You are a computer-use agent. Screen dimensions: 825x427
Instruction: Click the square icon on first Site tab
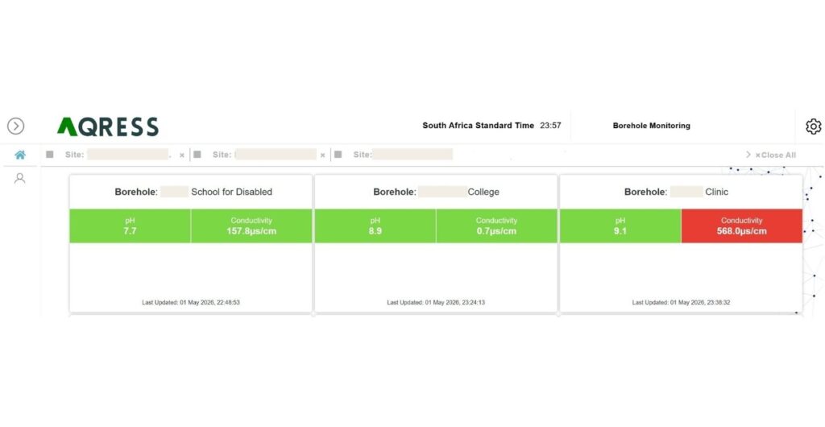point(50,155)
